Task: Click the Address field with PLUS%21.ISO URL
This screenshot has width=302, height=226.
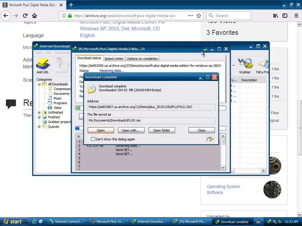Action: click(151, 107)
